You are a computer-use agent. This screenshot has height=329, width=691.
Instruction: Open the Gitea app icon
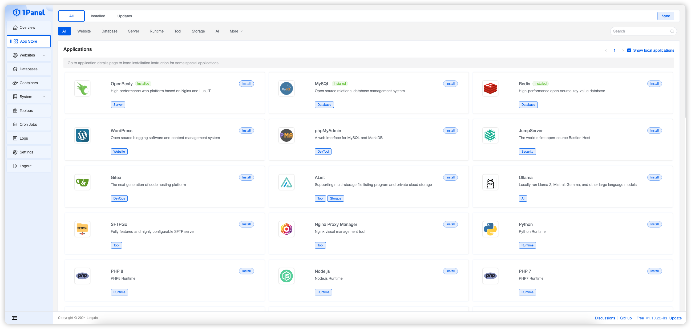[82, 182]
